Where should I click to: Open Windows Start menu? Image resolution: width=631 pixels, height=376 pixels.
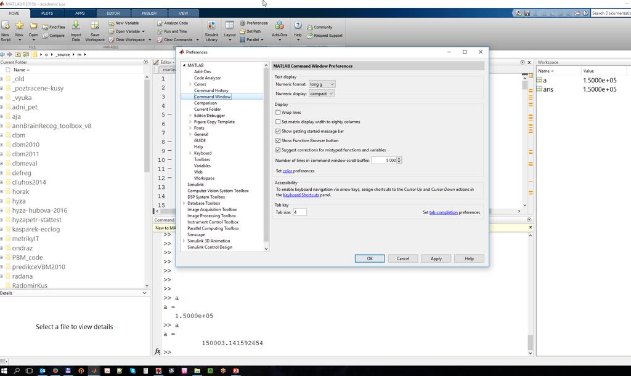4,371
